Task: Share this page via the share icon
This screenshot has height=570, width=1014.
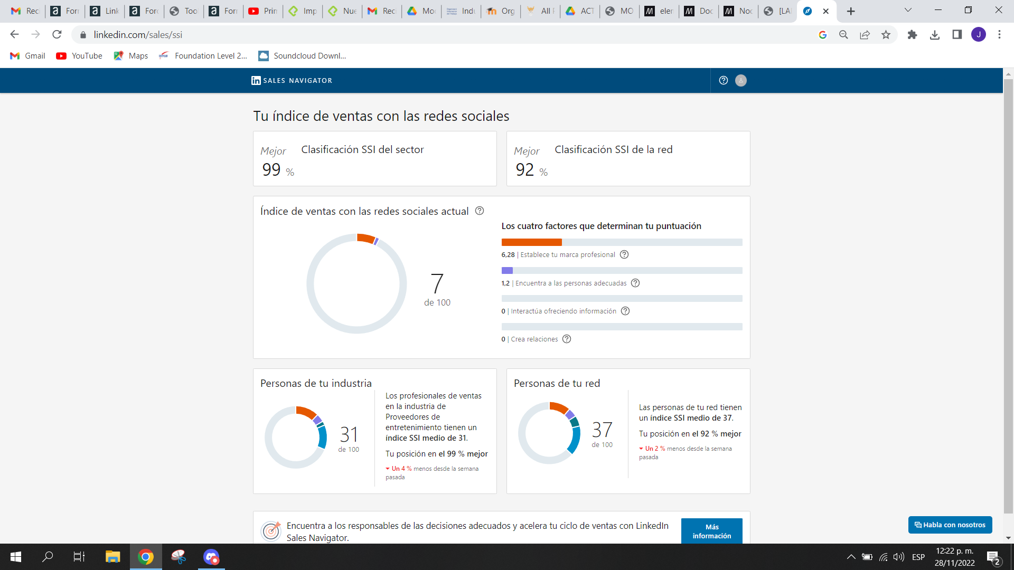Action: click(x=865, y=34)
